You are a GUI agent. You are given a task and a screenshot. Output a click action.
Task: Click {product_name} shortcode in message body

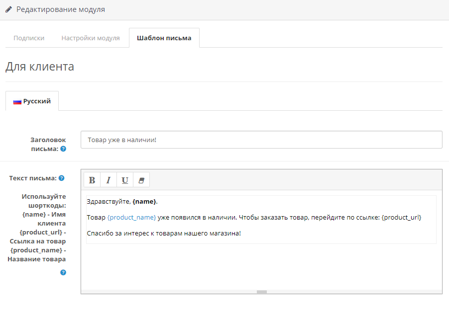tap(131, 218)
